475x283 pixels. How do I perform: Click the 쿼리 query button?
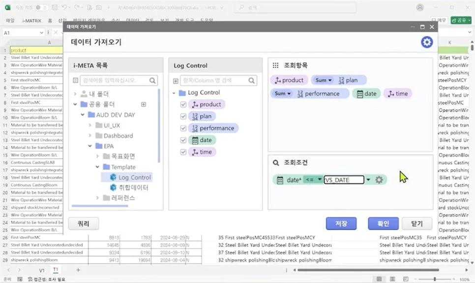click(x=84, y=224)
